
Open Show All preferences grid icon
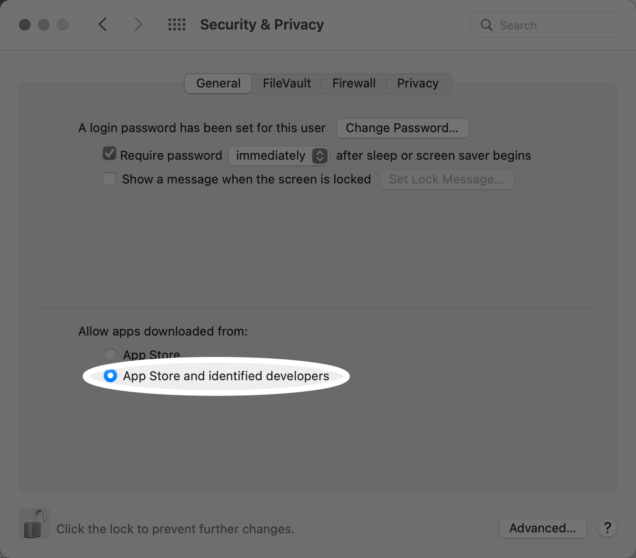click(x=177, y=24)
